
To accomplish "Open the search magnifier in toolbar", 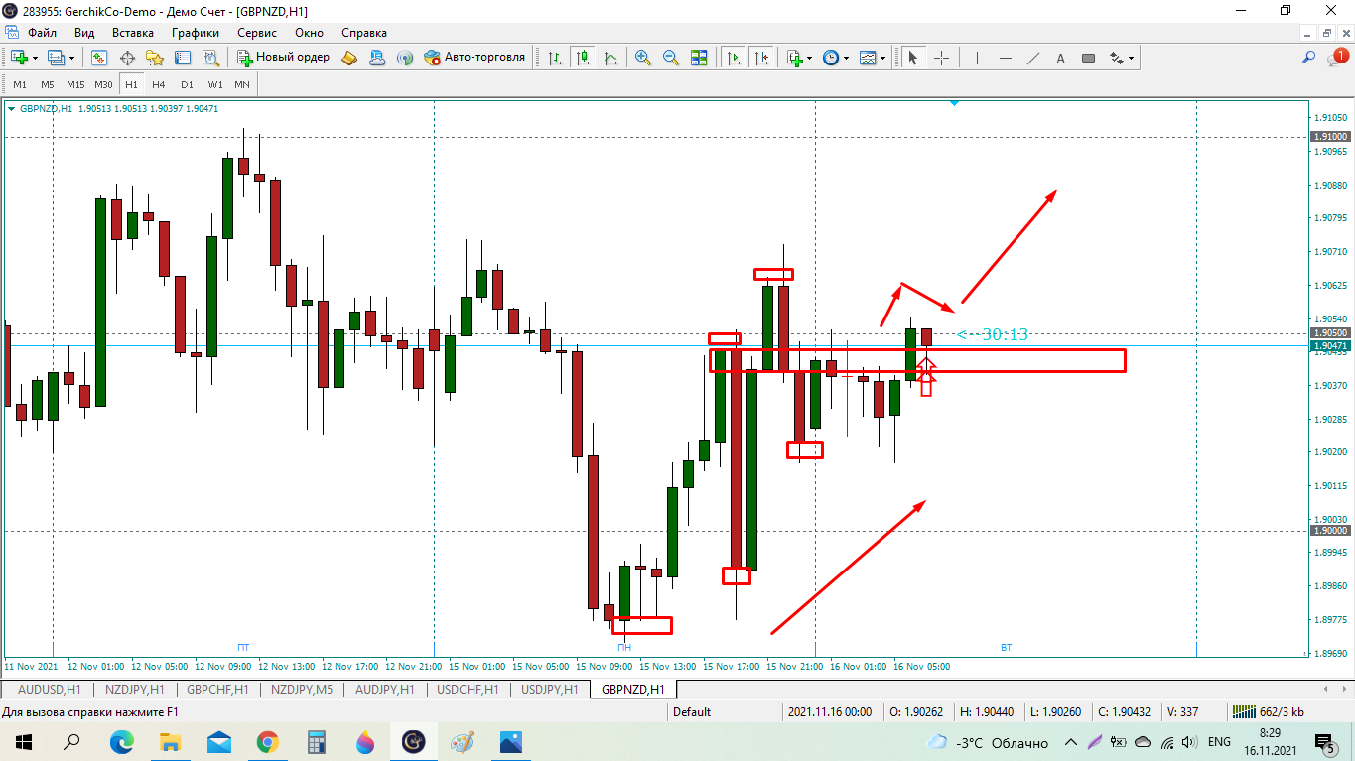I will [1309, 58].
